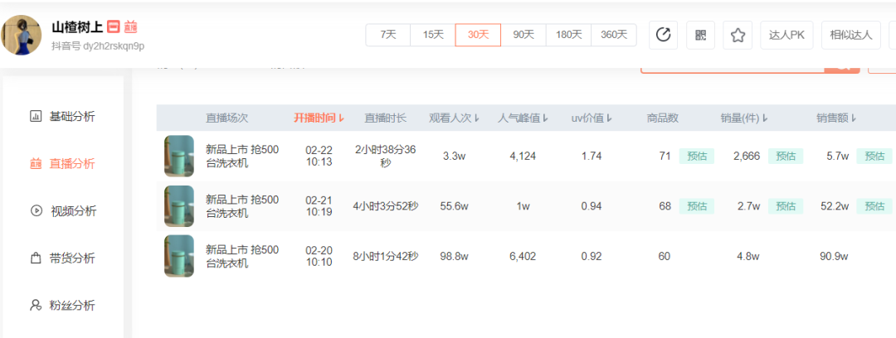Click the 6,402 peak popularity value
Image resolution: width=896 pixels, height=338 pixels.
tap(523, 256)
